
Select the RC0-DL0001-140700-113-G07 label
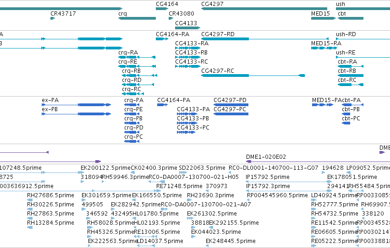[x=273, y=168]
